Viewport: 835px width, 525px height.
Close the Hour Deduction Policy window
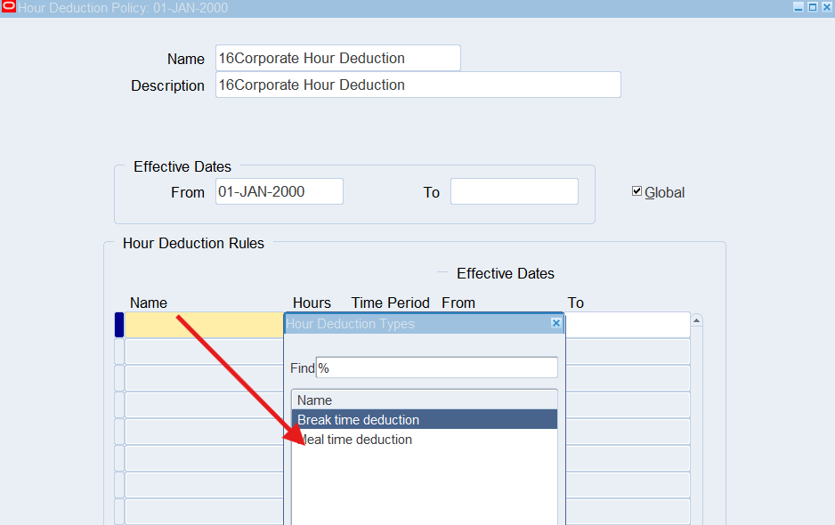pos(825,7)
